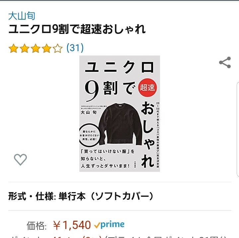Click the 価格 label
The image size is (239, 238).
(37, 226)
